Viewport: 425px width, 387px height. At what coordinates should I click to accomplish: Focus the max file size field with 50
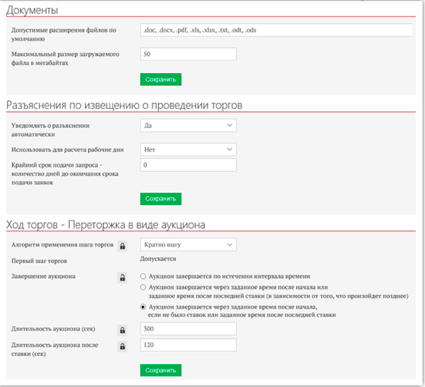tap(188, 54)
